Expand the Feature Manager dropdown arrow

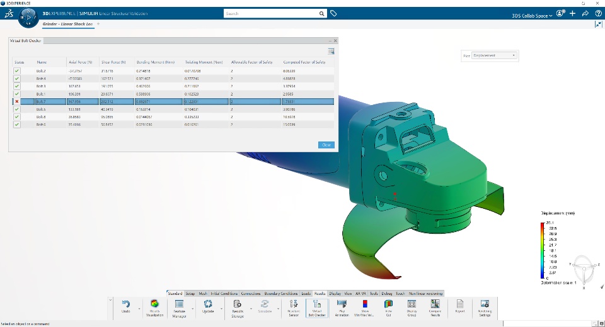[x=193, y=309]
